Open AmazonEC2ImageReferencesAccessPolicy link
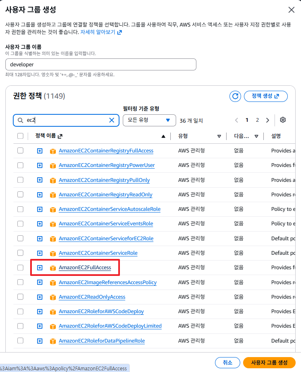This screenshot has height=372, width=301. tap(107, 283)
